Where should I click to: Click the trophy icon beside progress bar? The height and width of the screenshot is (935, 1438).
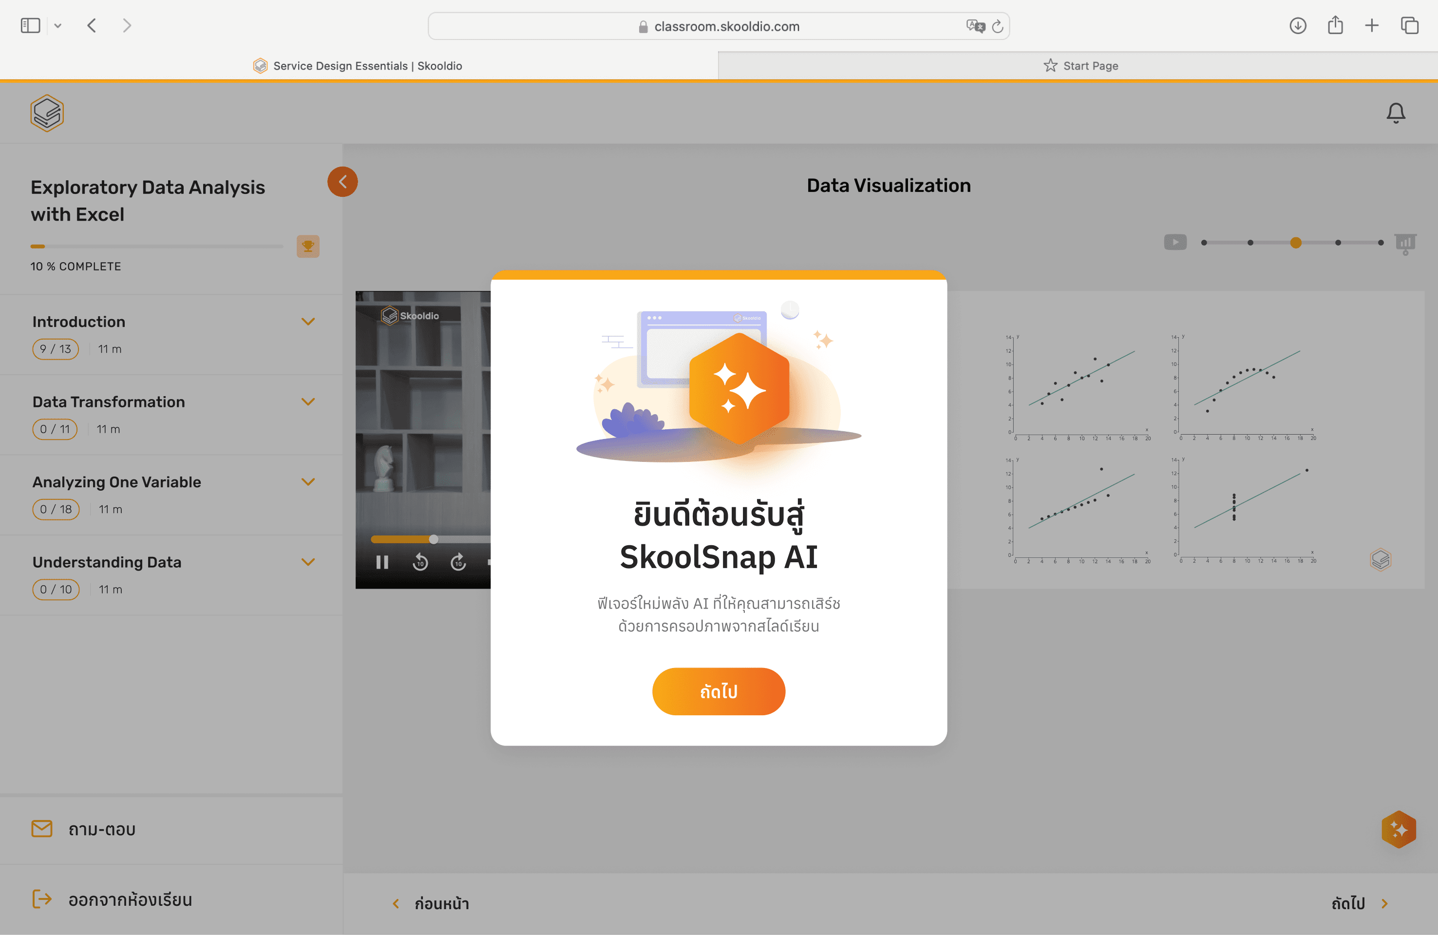tap(307, 246)
